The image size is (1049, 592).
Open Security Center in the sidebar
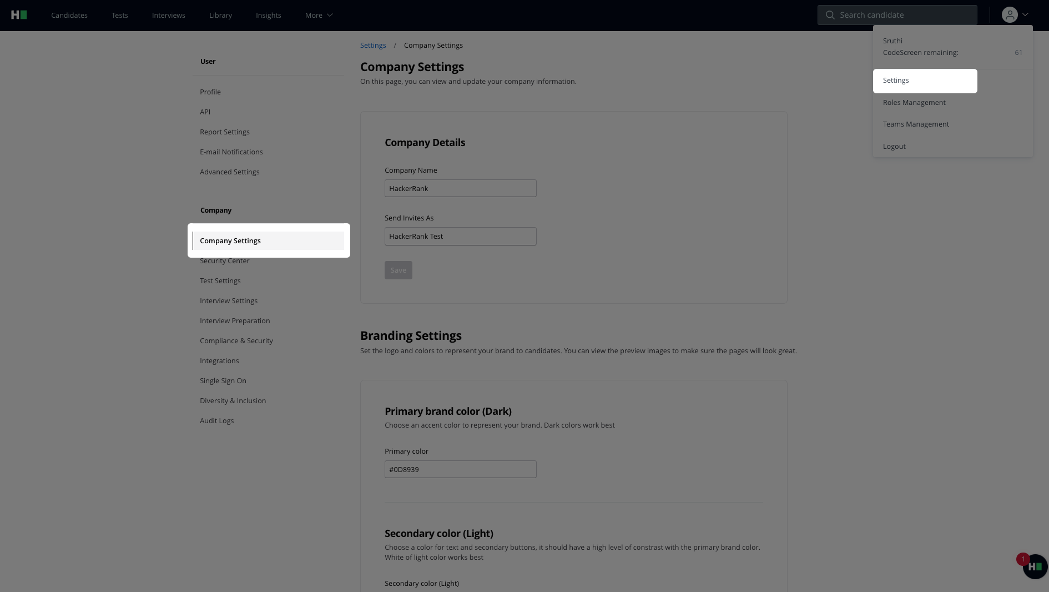(225, 261)
